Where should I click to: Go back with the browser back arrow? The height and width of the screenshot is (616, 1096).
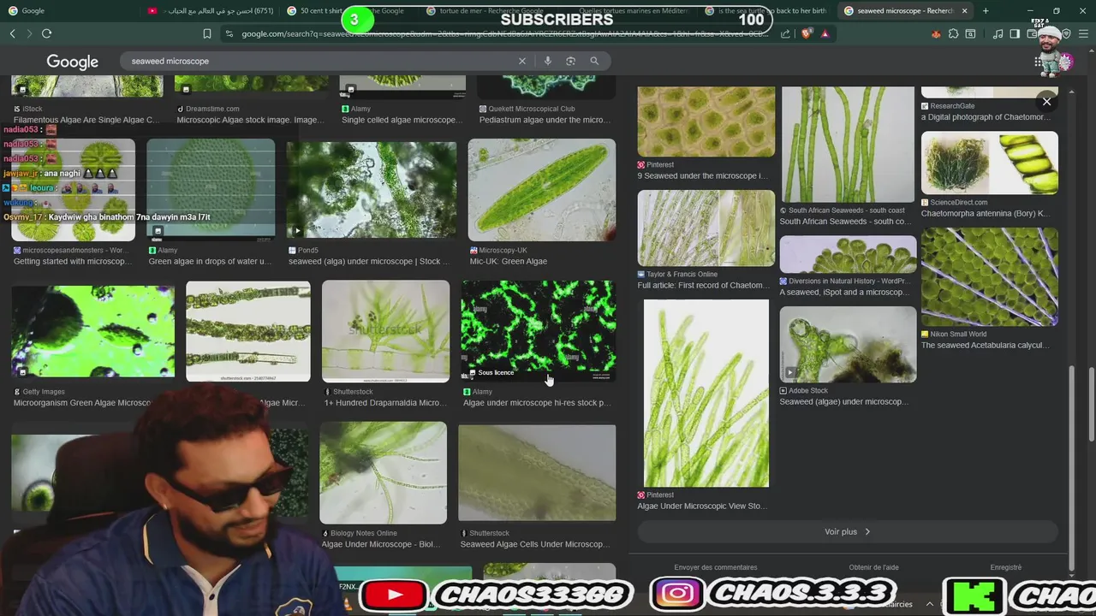pyautogui.click(x=12, y=33)
